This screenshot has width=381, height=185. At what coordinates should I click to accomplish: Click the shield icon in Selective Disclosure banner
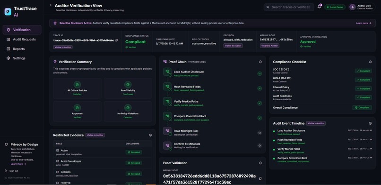[55, 23]
